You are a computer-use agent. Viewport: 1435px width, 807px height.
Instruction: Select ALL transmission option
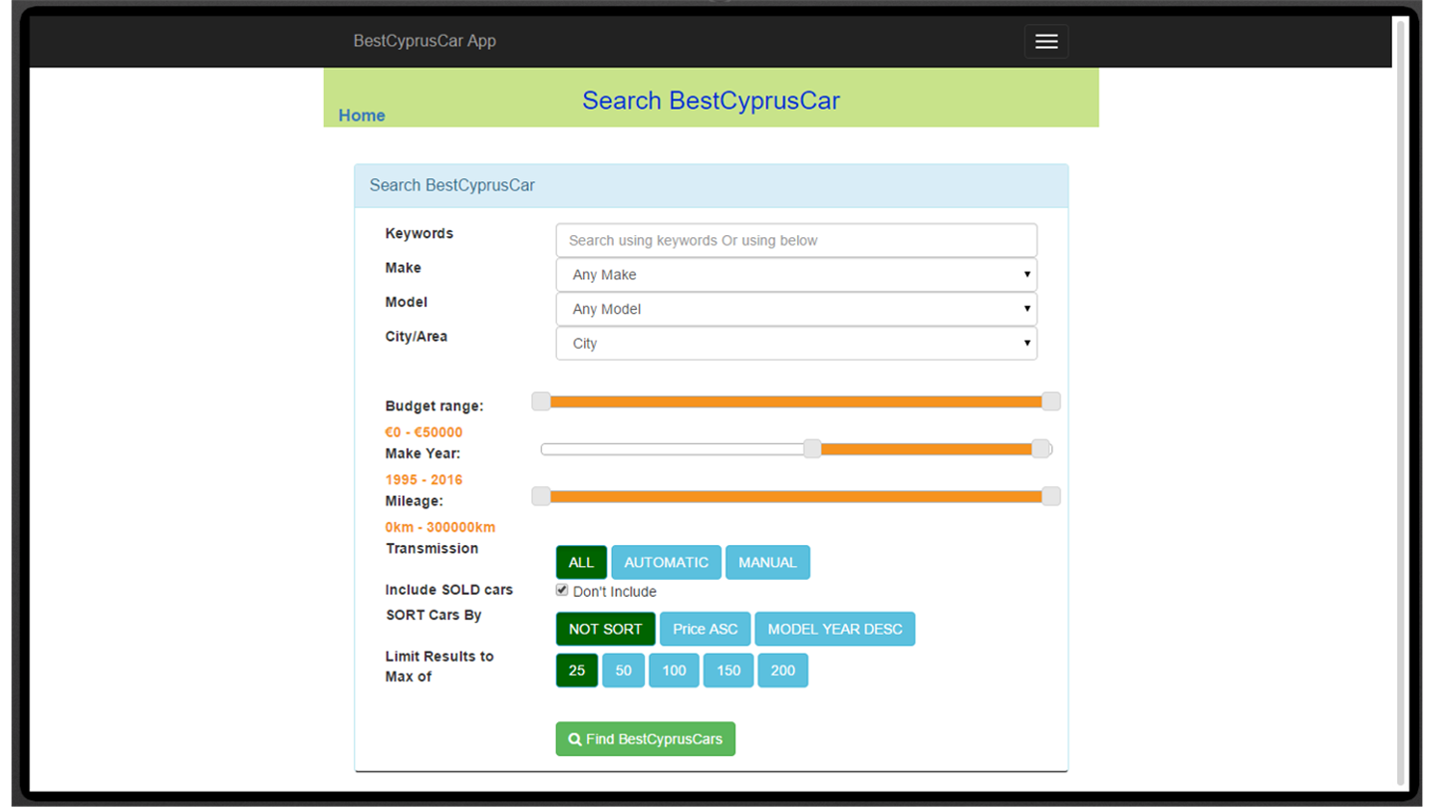tap(581, 562)
